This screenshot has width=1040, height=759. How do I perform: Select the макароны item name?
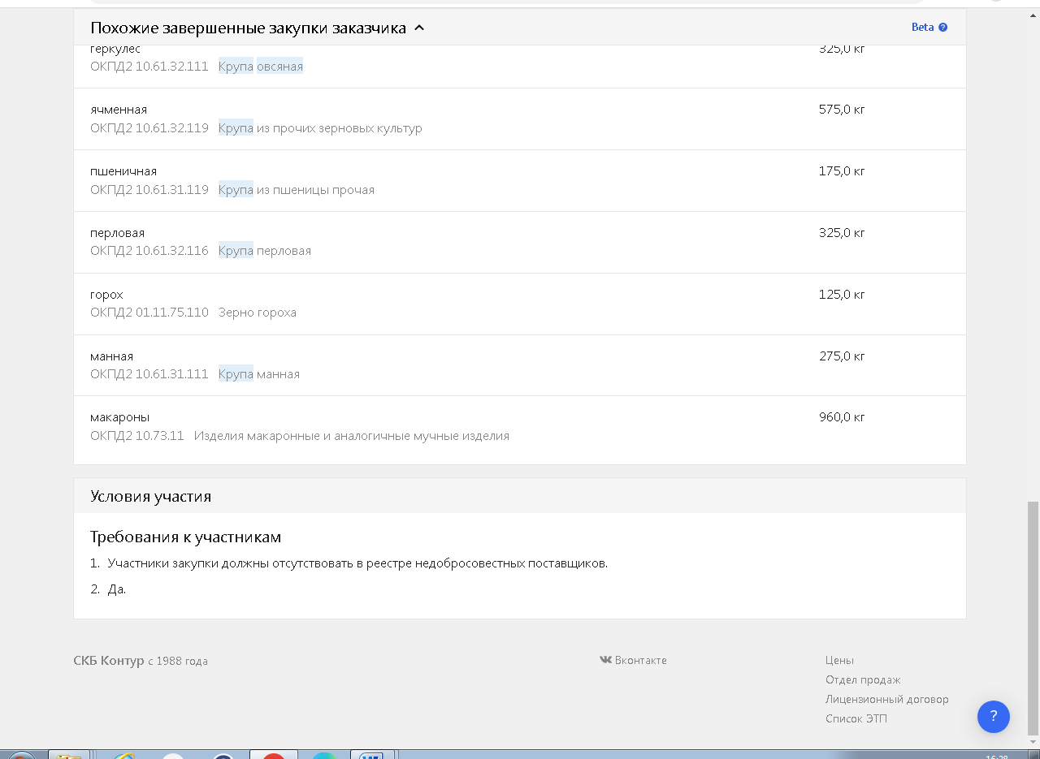[x=119, y=417]
